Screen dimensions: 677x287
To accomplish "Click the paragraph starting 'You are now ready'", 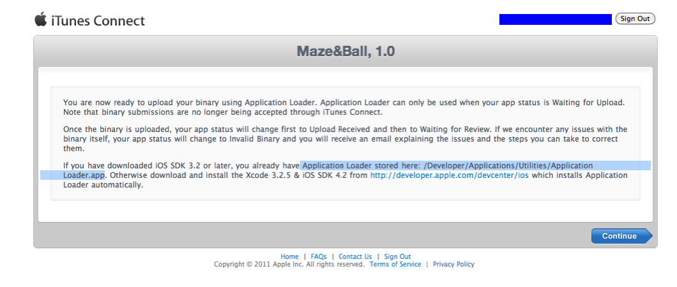I will (345, 107).
